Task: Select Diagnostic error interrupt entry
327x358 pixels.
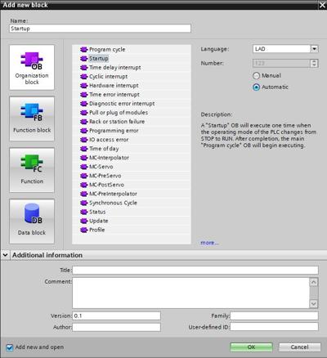Action: (122, 104)
